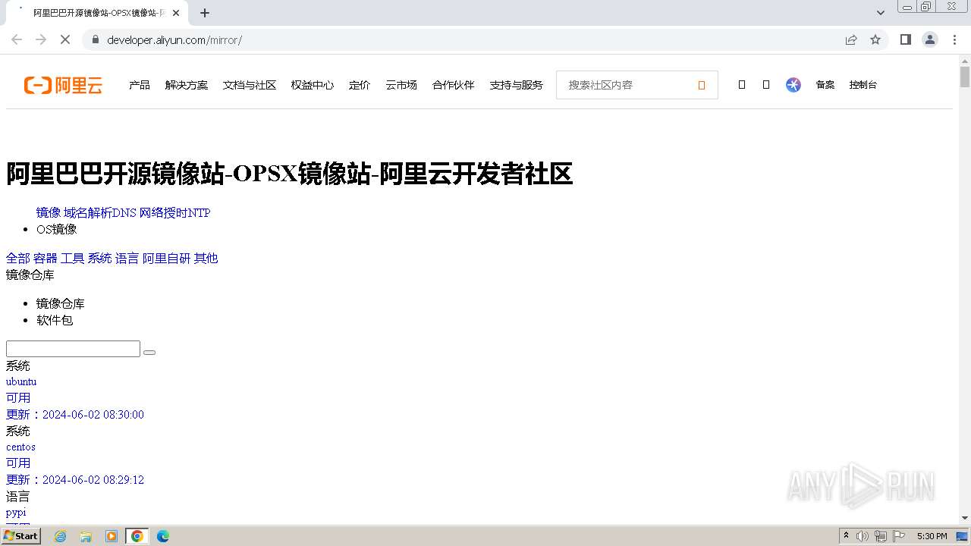
Task: Click the 备案 link in the header
Action: 825,85
